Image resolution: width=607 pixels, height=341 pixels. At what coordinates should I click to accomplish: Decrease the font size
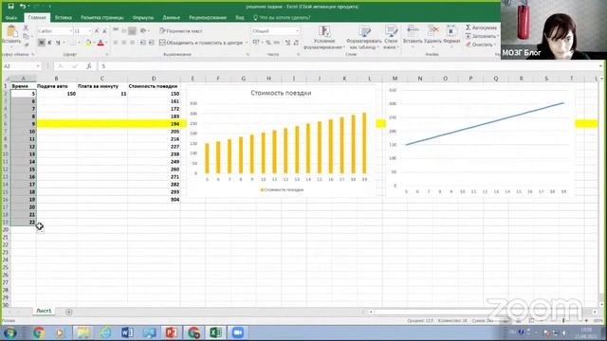click(x=104, y=31)
